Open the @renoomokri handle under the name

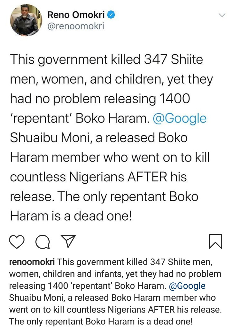click(x=76, y=26)
